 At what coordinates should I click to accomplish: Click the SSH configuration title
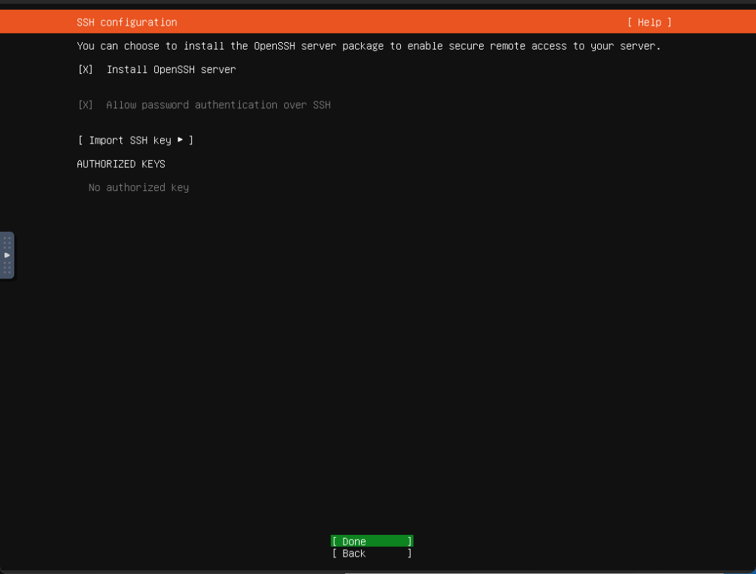[127, 23]
